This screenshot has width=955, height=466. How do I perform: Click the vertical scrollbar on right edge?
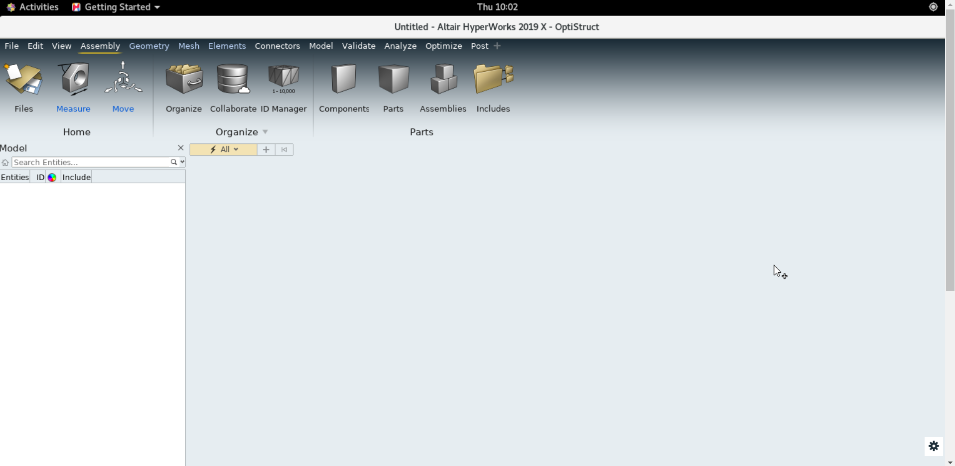950,149
